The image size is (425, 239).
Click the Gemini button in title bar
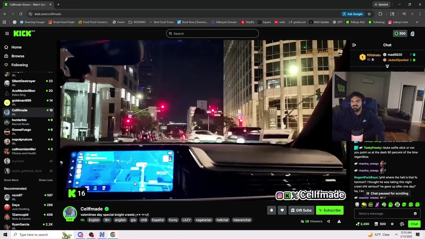(381, 4)
